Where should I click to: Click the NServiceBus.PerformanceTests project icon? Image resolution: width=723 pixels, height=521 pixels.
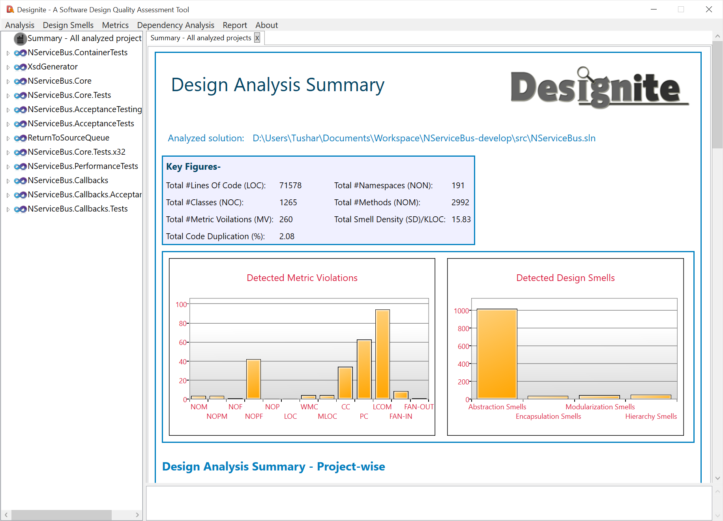pyautogui.click(x=20, y=167)
